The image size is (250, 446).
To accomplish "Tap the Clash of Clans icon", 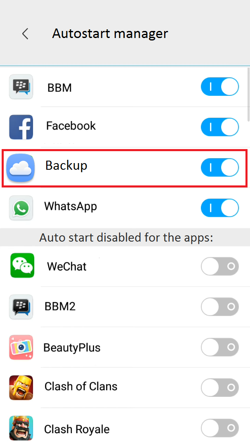I will (x=21, y=387).
